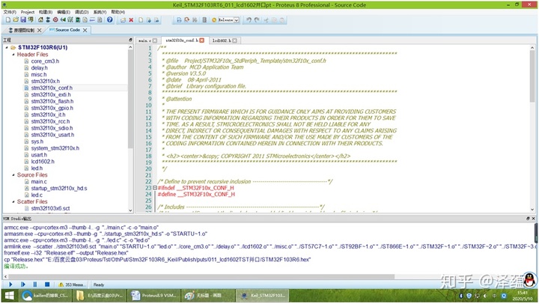Image resolution: width=539 pixels, height=304 pixels.
Task: Close the Source Code tab
Action: click(x=85, y=30)
